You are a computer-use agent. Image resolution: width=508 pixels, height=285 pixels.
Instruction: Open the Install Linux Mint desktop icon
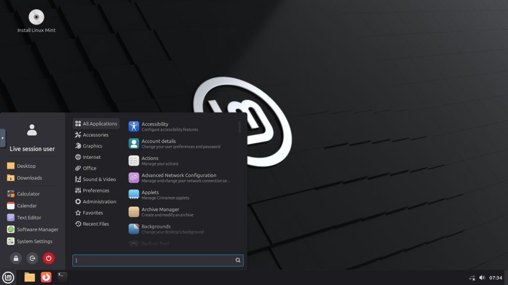pos(36,21)
